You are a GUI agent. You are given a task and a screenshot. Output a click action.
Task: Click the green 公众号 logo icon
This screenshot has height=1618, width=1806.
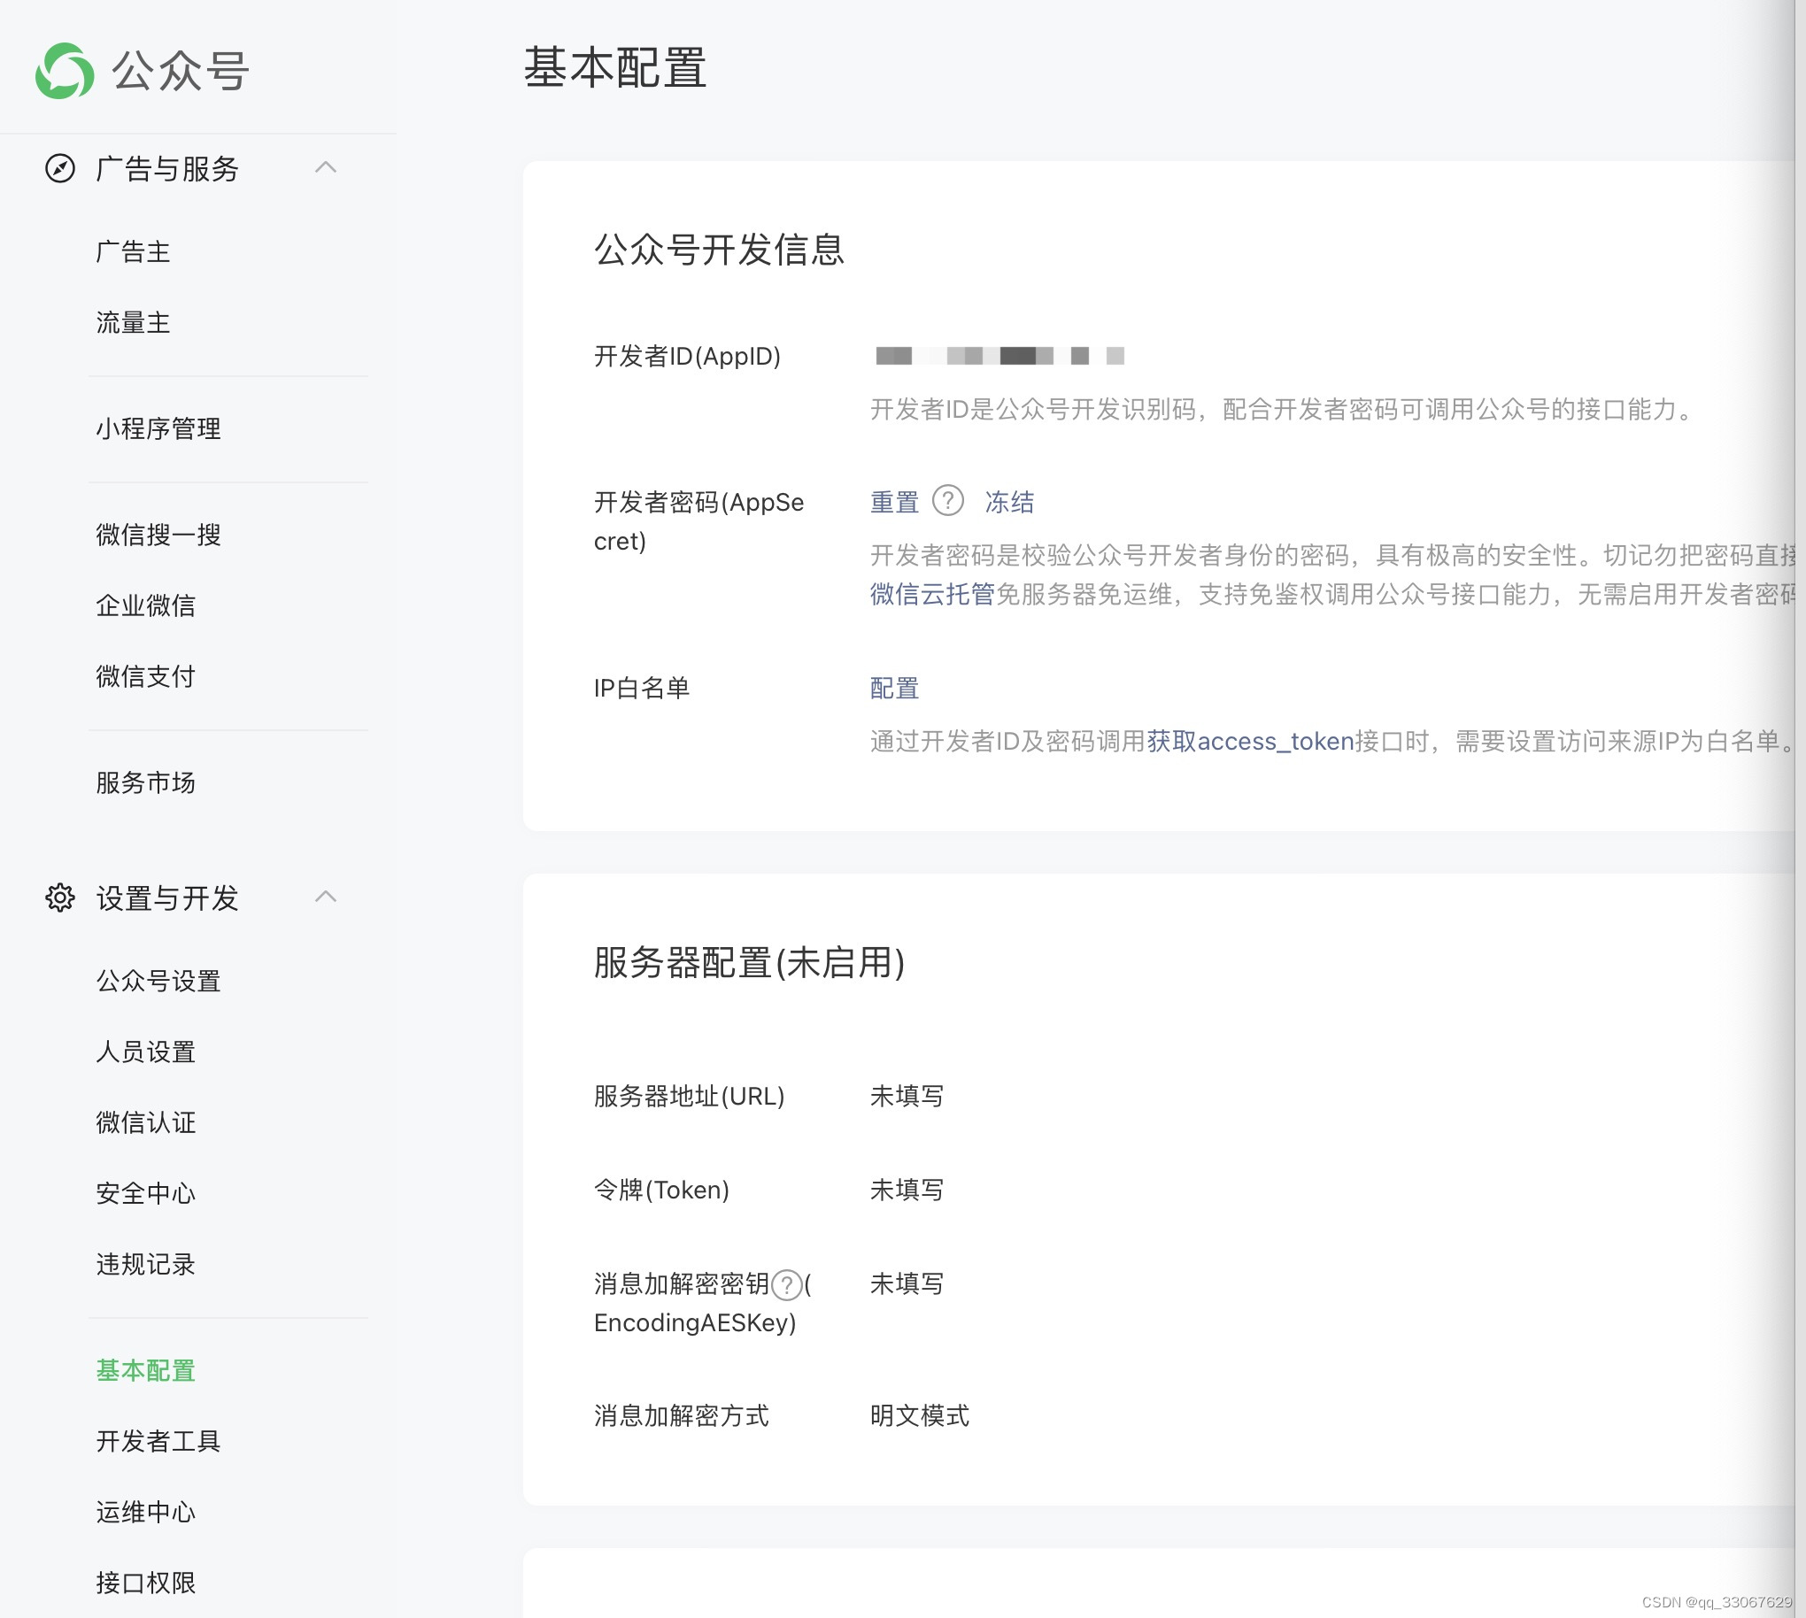tap(64, 71)
